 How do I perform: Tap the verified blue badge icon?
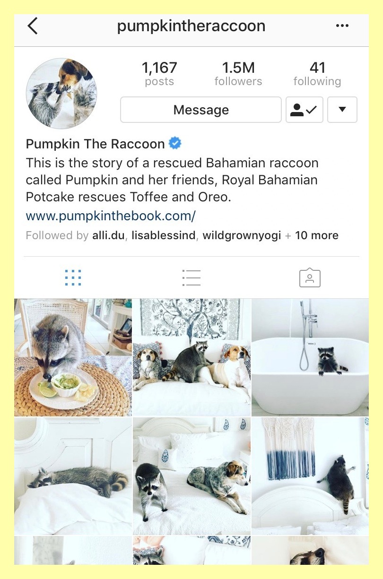pos(175,143)
